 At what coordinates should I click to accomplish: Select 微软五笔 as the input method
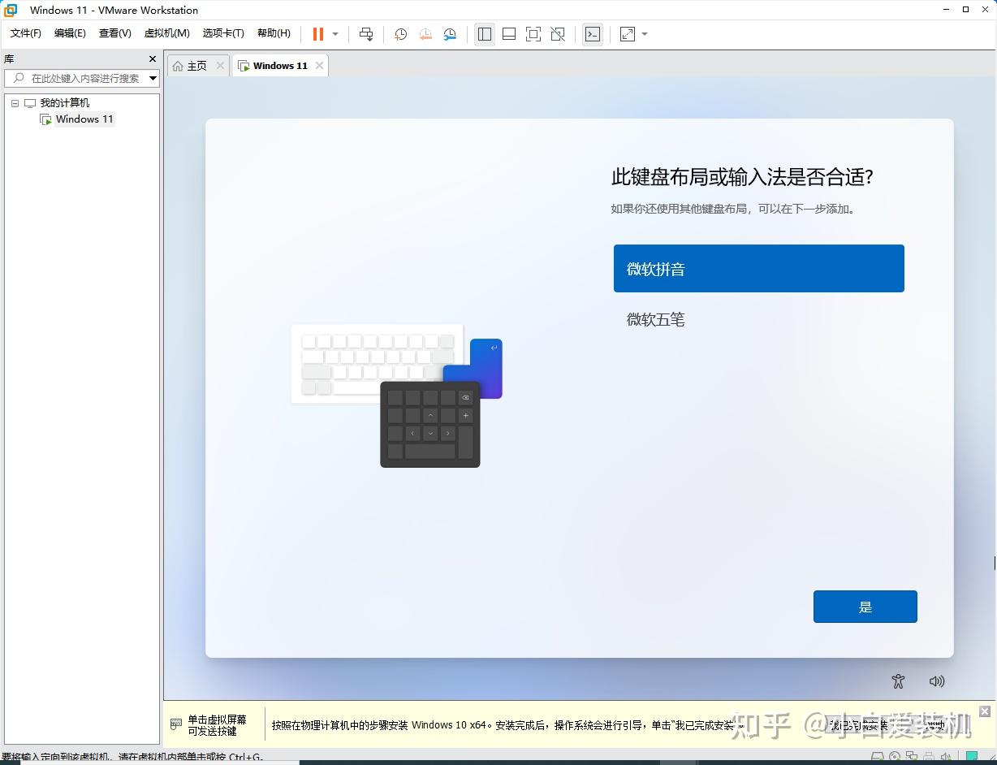(x=655, y=319)
